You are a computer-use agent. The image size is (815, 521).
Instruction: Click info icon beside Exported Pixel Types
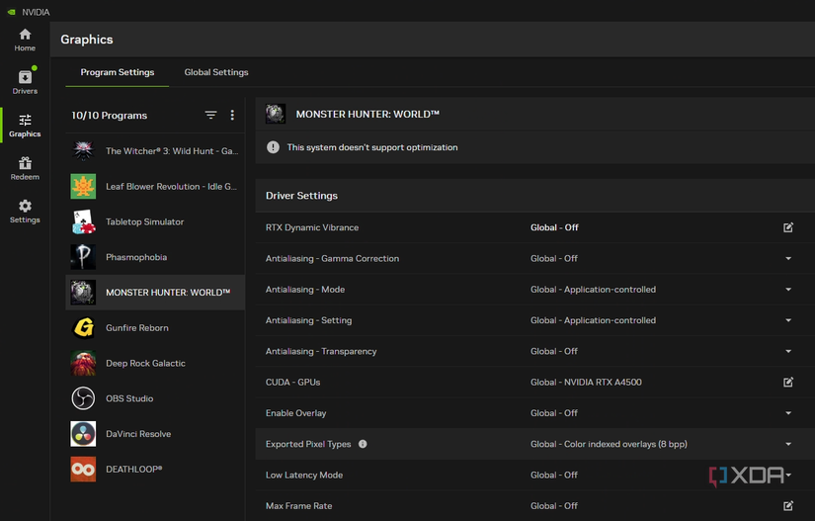pyautogui.click(x=363, y=444)
